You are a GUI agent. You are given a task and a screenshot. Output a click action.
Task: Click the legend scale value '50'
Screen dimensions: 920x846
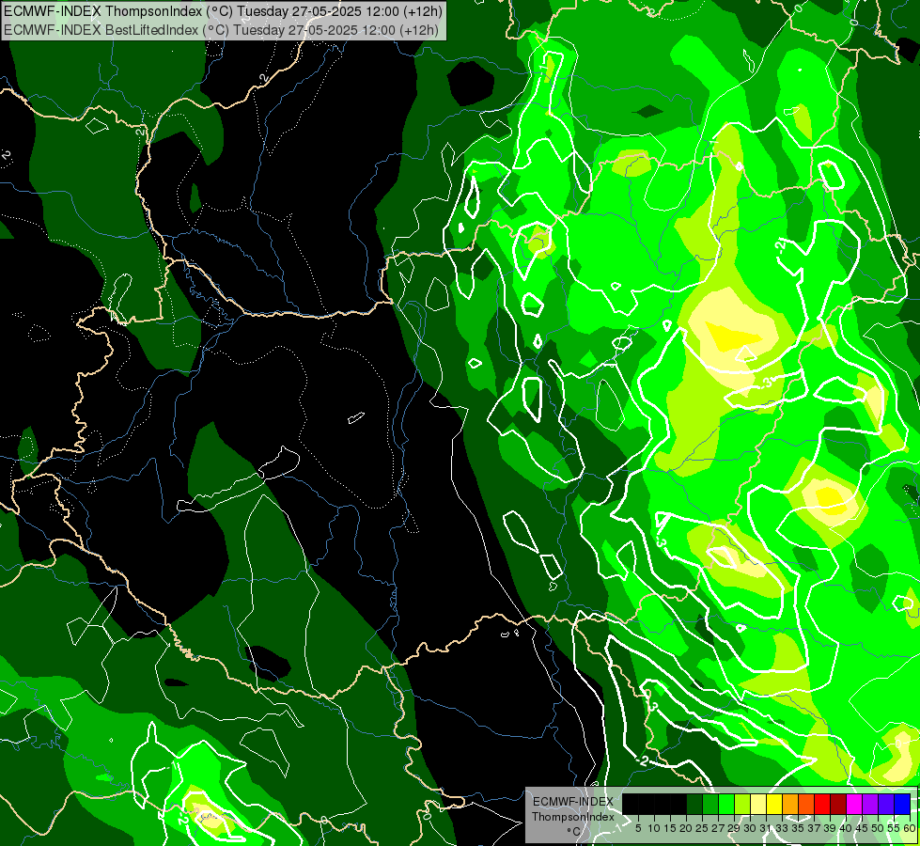tap(878, 828)
